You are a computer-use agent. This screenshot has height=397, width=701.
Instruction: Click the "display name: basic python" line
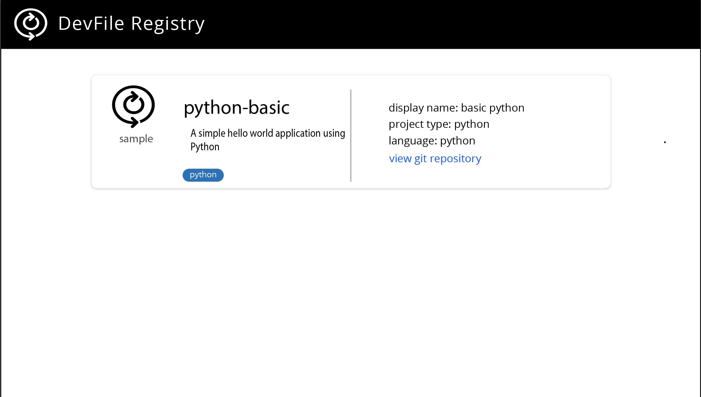(456, 108)
